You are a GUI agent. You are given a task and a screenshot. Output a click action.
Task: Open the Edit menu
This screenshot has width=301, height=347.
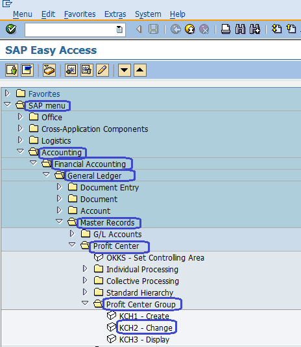pyautogui.click(x=48, y=14)
